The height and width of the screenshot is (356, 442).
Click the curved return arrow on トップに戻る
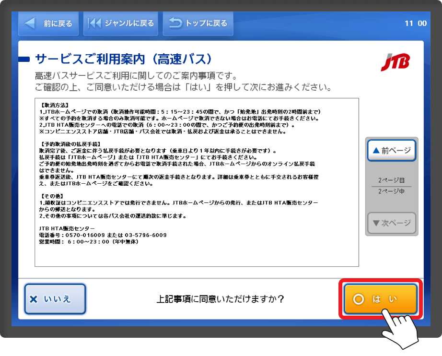pyautogui.click(x=175, y=23)
